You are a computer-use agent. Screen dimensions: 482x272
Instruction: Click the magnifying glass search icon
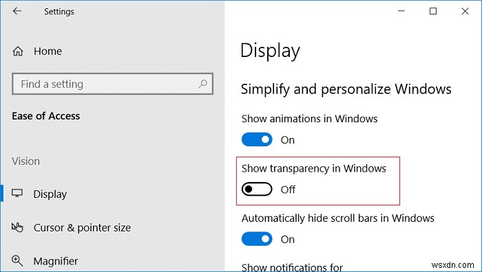tap(202, 84)
